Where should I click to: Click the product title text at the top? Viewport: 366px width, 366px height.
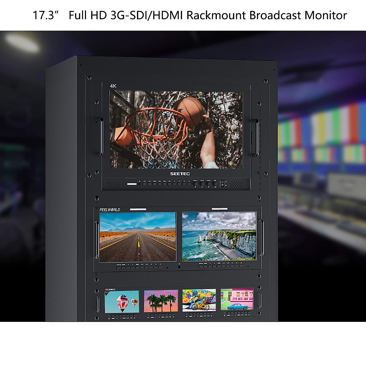pyautogui.click(x=190, y=15)
